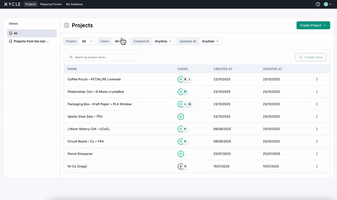Click the G avatar in Pencil Sharpener row
The height and width of the screenshot is (200, 337).
(181, 154)
